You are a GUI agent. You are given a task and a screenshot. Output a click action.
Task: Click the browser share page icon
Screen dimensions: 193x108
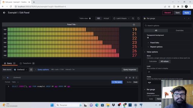coord(165,7)
